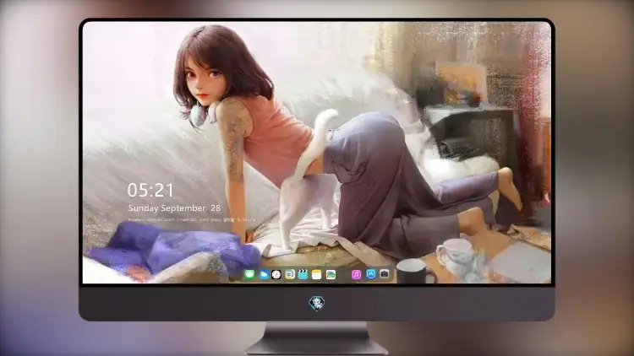The width and height of the screenshot is (634, 356).
Task: Open the yellow Notes app in dock
Action: click(317, 274)
